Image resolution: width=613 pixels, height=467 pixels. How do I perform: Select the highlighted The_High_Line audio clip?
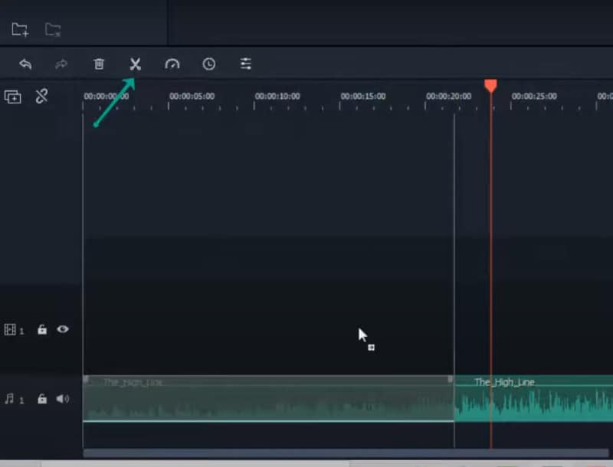click(x=533, y=398)
